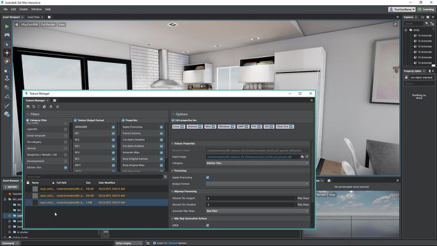Switch to the Level Flow tab

tap(33, 17)
